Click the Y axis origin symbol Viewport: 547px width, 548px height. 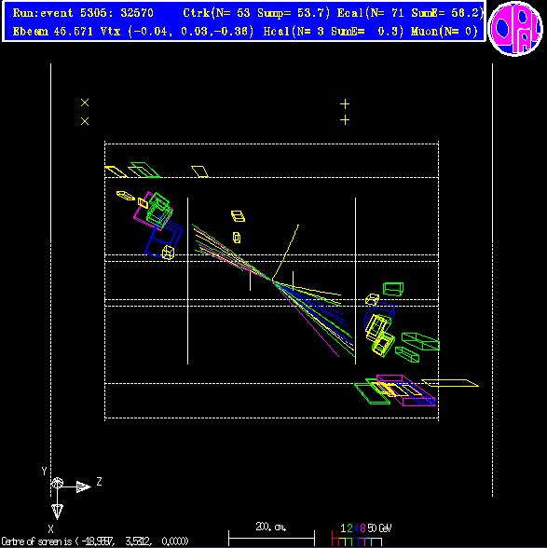pos(58,484)
